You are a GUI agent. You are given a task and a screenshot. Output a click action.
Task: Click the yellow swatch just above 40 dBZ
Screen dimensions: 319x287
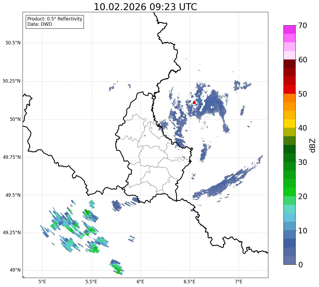coord(289,123)
